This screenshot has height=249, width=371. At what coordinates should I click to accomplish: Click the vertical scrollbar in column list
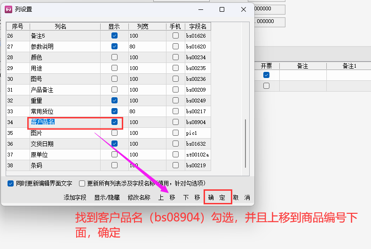(244, 143)
